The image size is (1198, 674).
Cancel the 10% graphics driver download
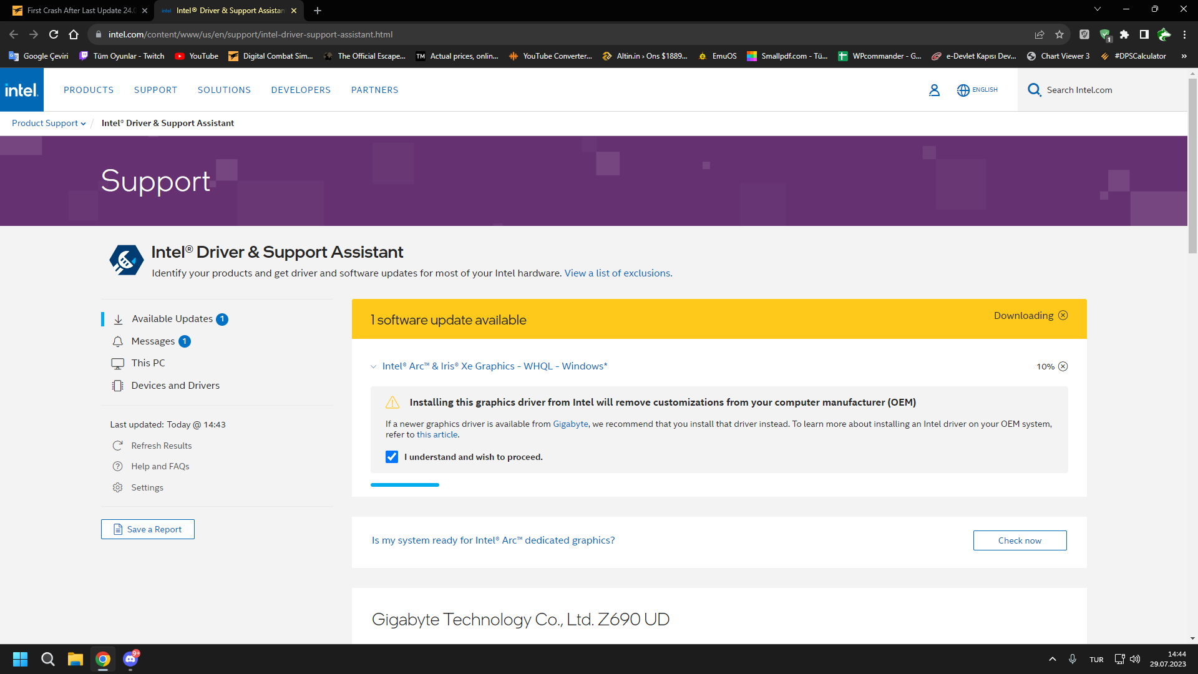(x=1063, y=366)
